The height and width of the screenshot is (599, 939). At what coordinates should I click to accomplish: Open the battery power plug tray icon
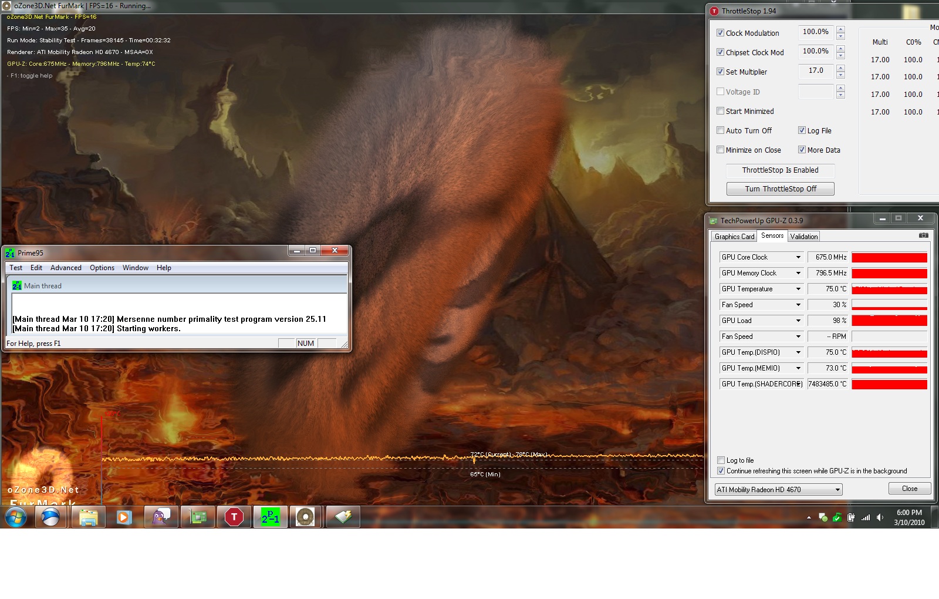pyautogui.click(x=851, y=517)
